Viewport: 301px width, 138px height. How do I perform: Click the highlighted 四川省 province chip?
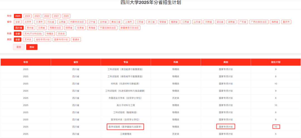(x=19, y=28)
